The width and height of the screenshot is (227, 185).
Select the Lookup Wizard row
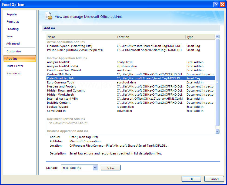pyautogui.click(x=131, y=107)
